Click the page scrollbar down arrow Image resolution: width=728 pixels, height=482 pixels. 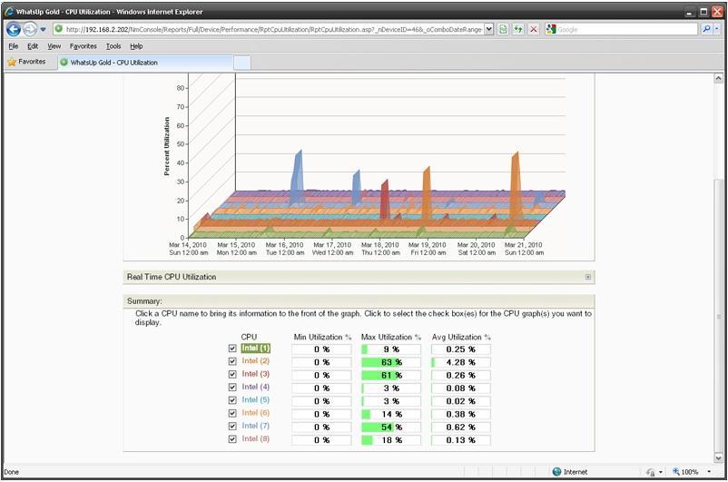pyautogui.click(x=718, y=457)
